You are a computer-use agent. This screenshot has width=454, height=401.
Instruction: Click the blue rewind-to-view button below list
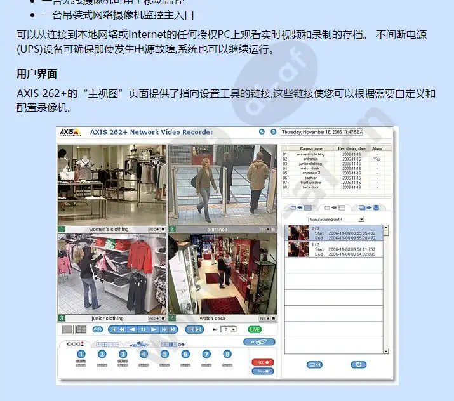tap(314, 365)
